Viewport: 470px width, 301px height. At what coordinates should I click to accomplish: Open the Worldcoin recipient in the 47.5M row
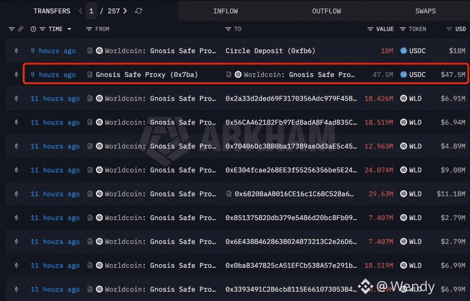coord(300,75)
